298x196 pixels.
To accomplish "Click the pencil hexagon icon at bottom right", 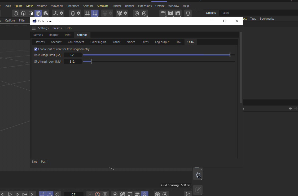I will pyautogui.click(x=198, y=190).
